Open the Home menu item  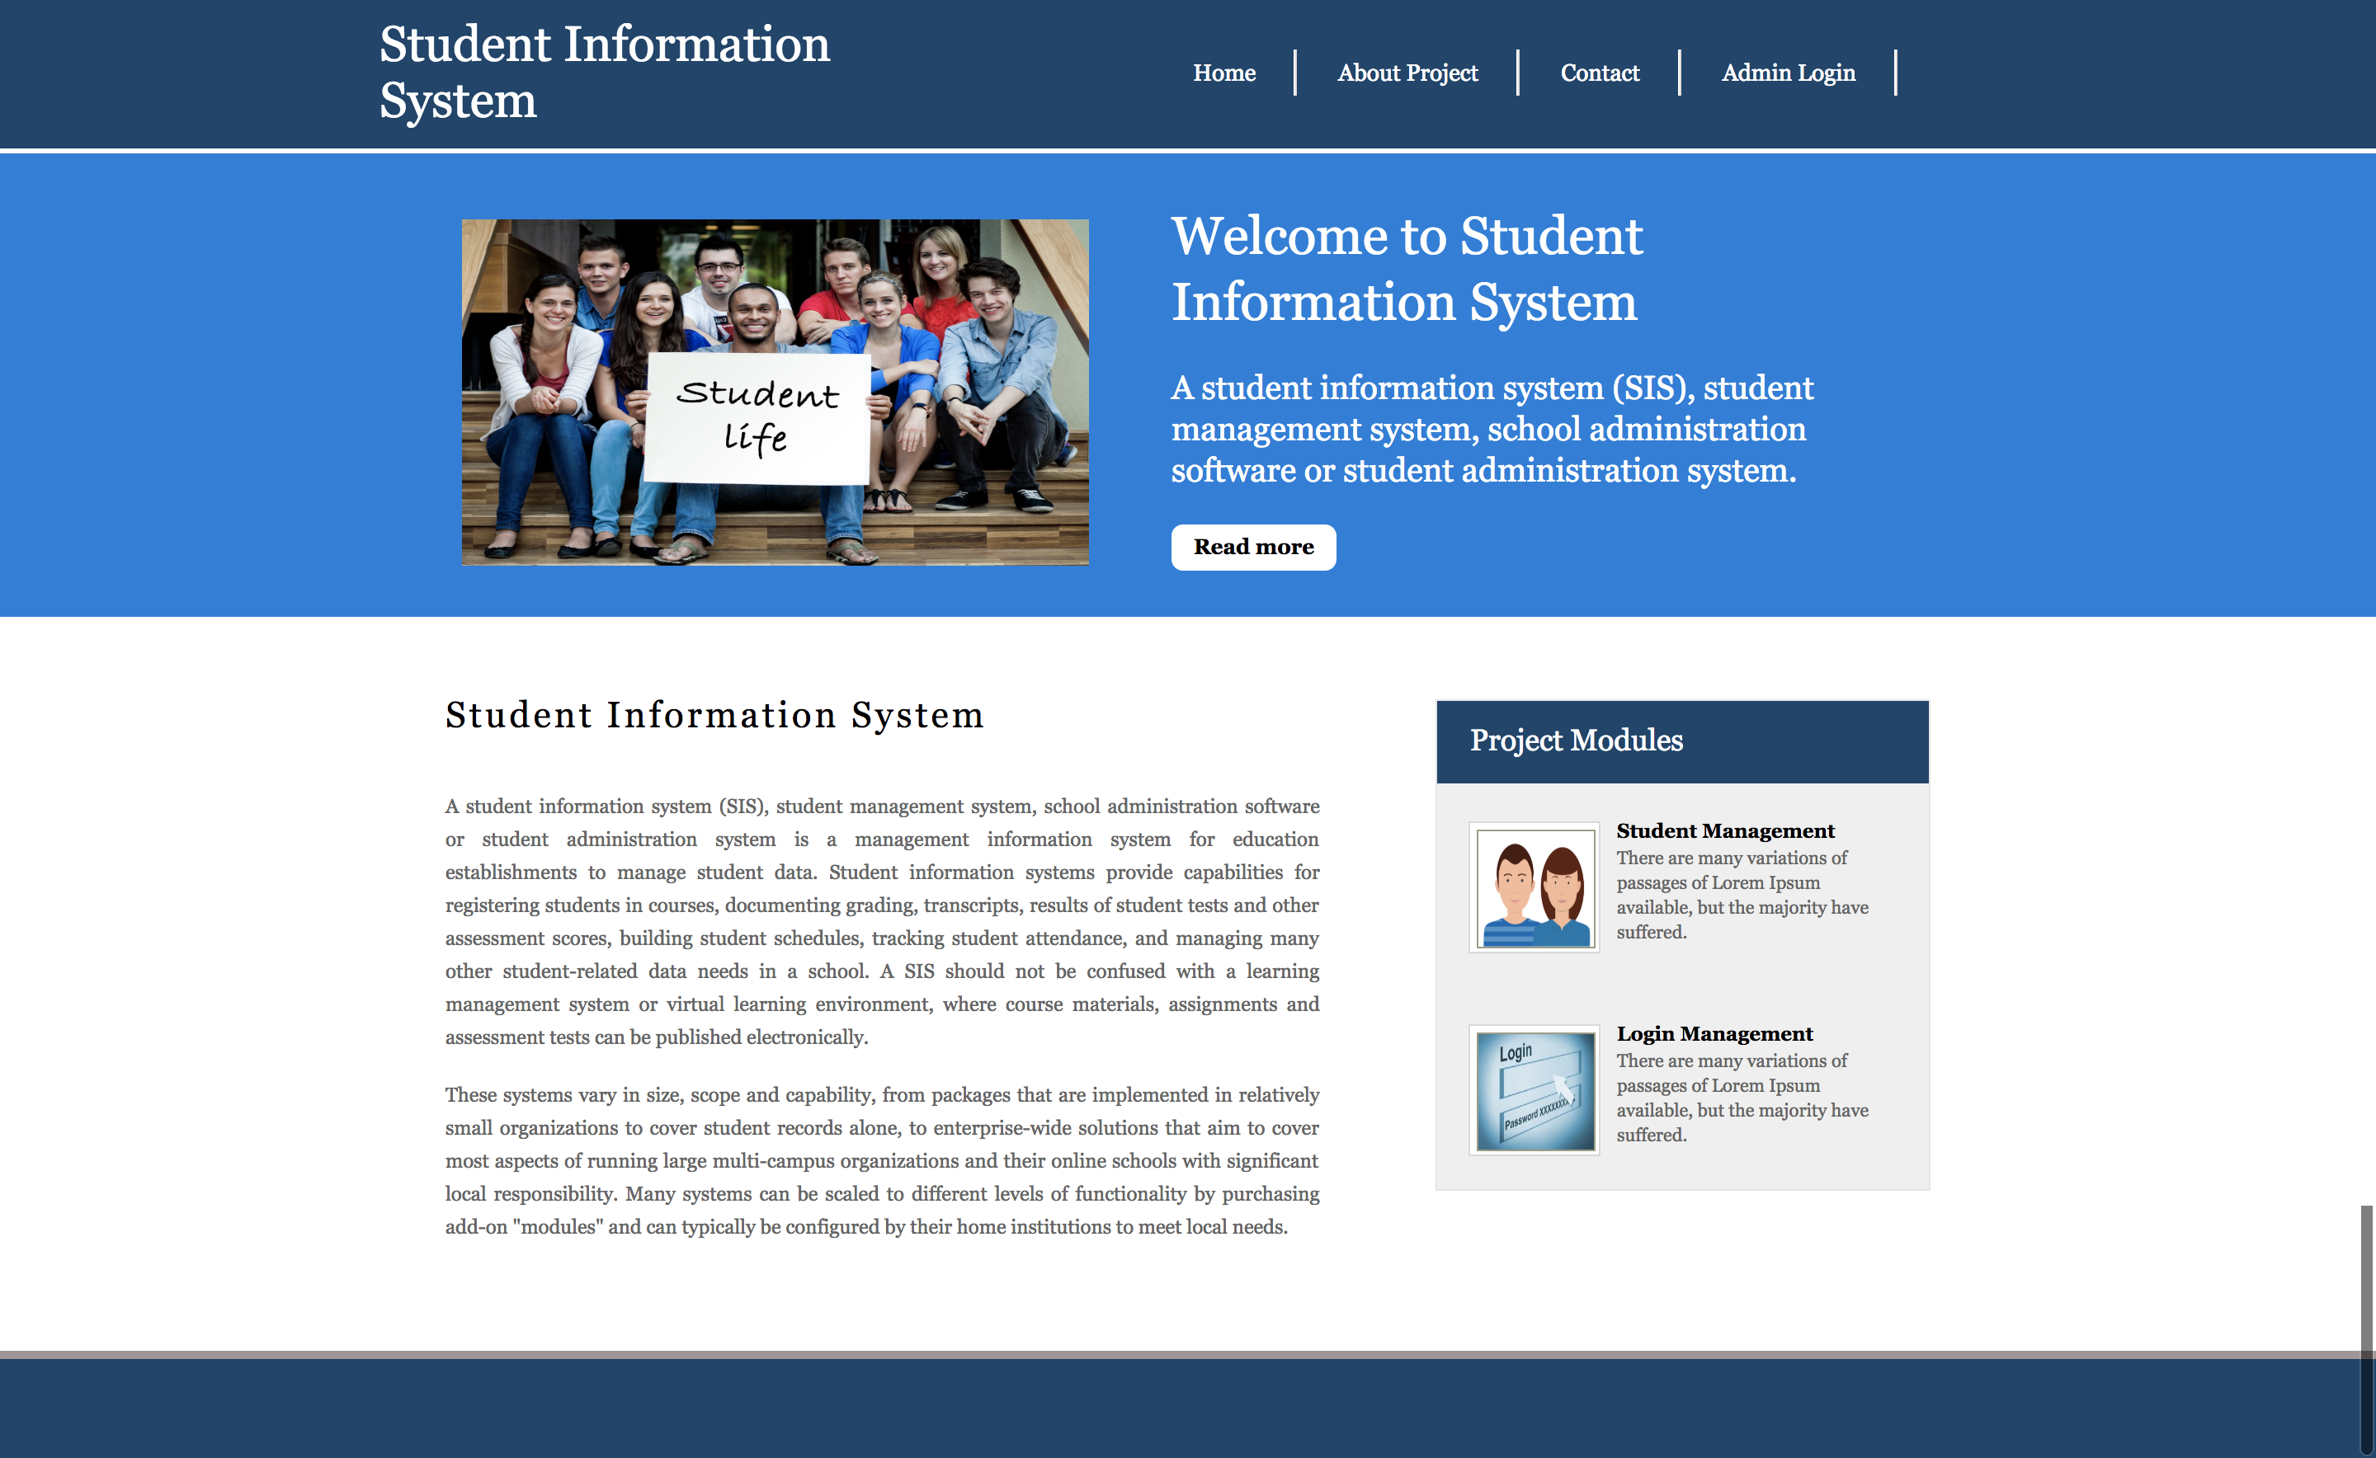pos(1223,73)
